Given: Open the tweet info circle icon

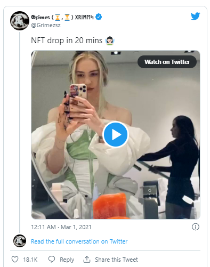Looking at the screenshot, I should tap(196, 227).
